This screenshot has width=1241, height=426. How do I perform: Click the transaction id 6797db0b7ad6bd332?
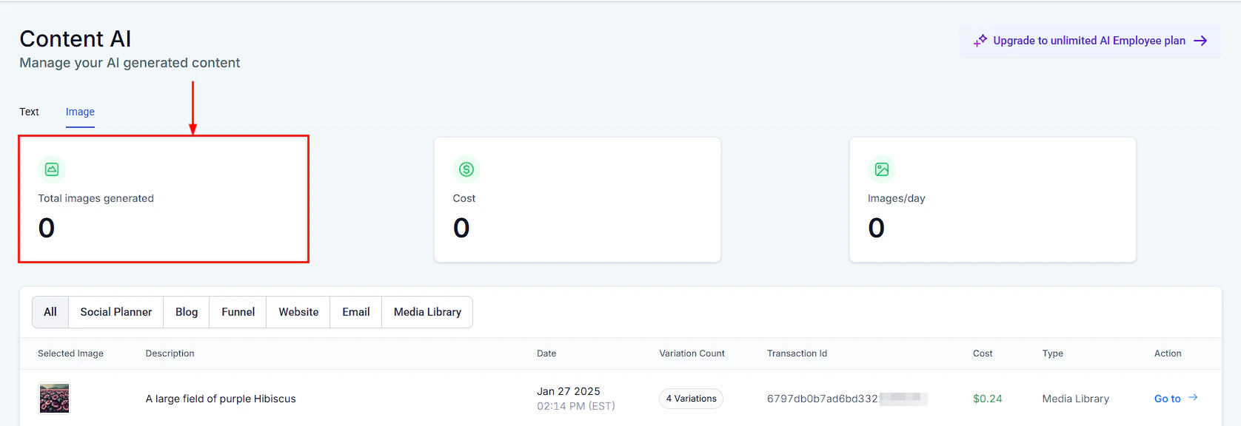click(x=823, y=399)
